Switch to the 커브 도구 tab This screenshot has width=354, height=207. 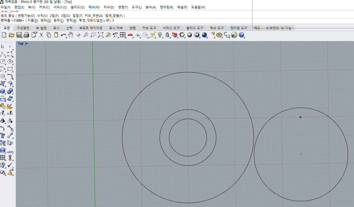click(x=149, y=28)
